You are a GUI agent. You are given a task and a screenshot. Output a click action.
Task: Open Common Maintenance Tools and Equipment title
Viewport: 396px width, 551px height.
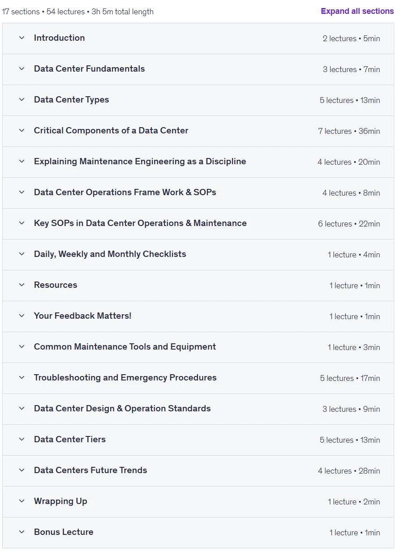[x=125, y=347]
